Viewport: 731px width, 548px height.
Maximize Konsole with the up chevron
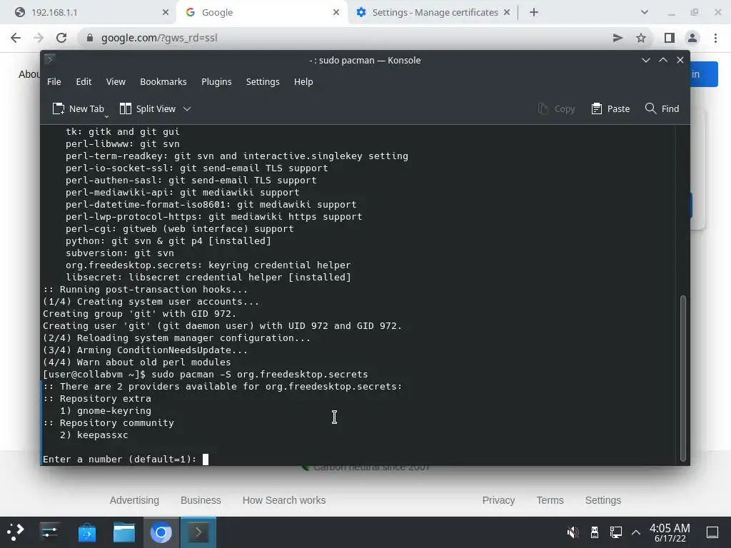[663, 60]
